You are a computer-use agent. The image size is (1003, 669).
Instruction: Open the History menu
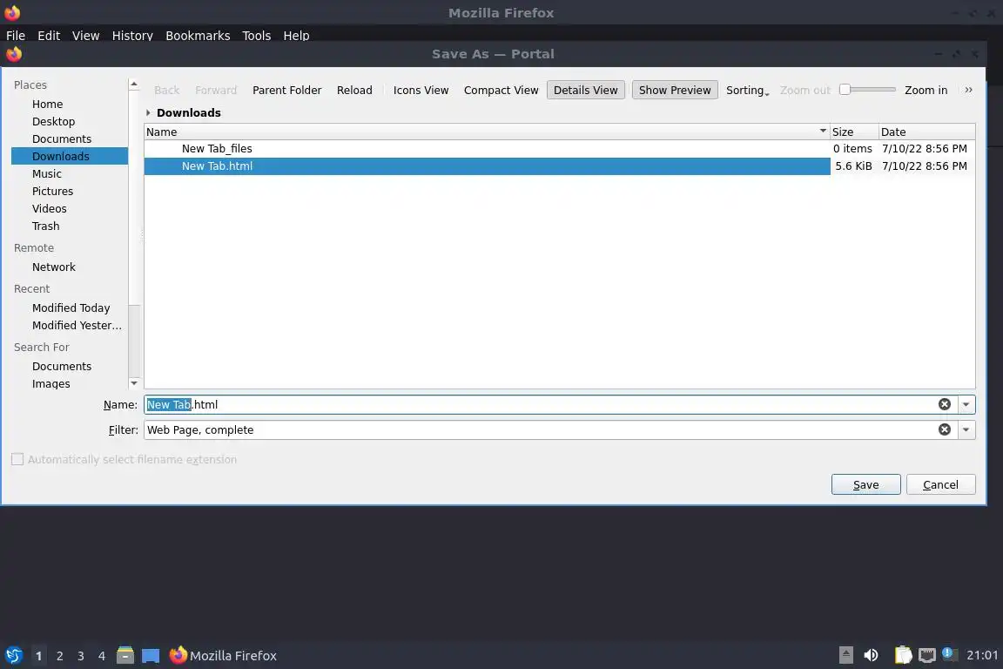(132, 36)
